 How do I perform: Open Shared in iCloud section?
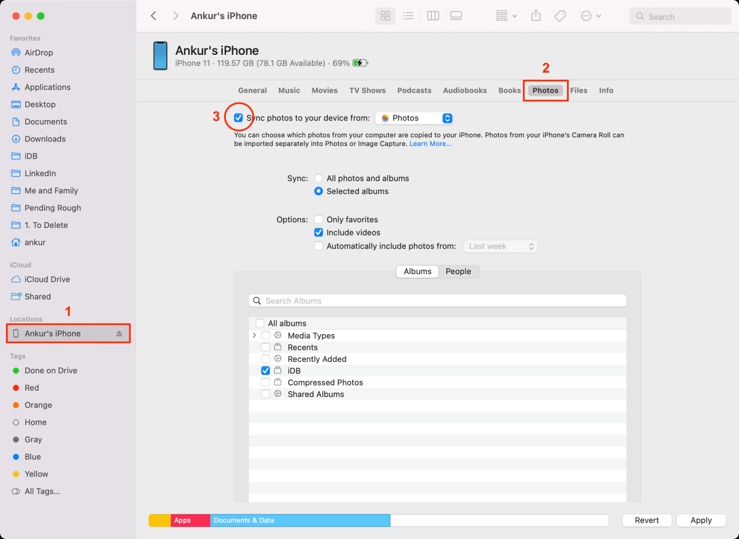(38, 297)
